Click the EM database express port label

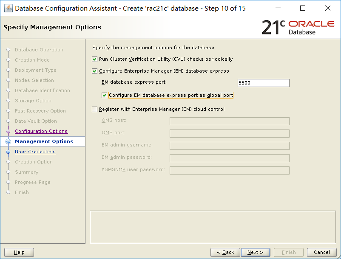[134, 82]
